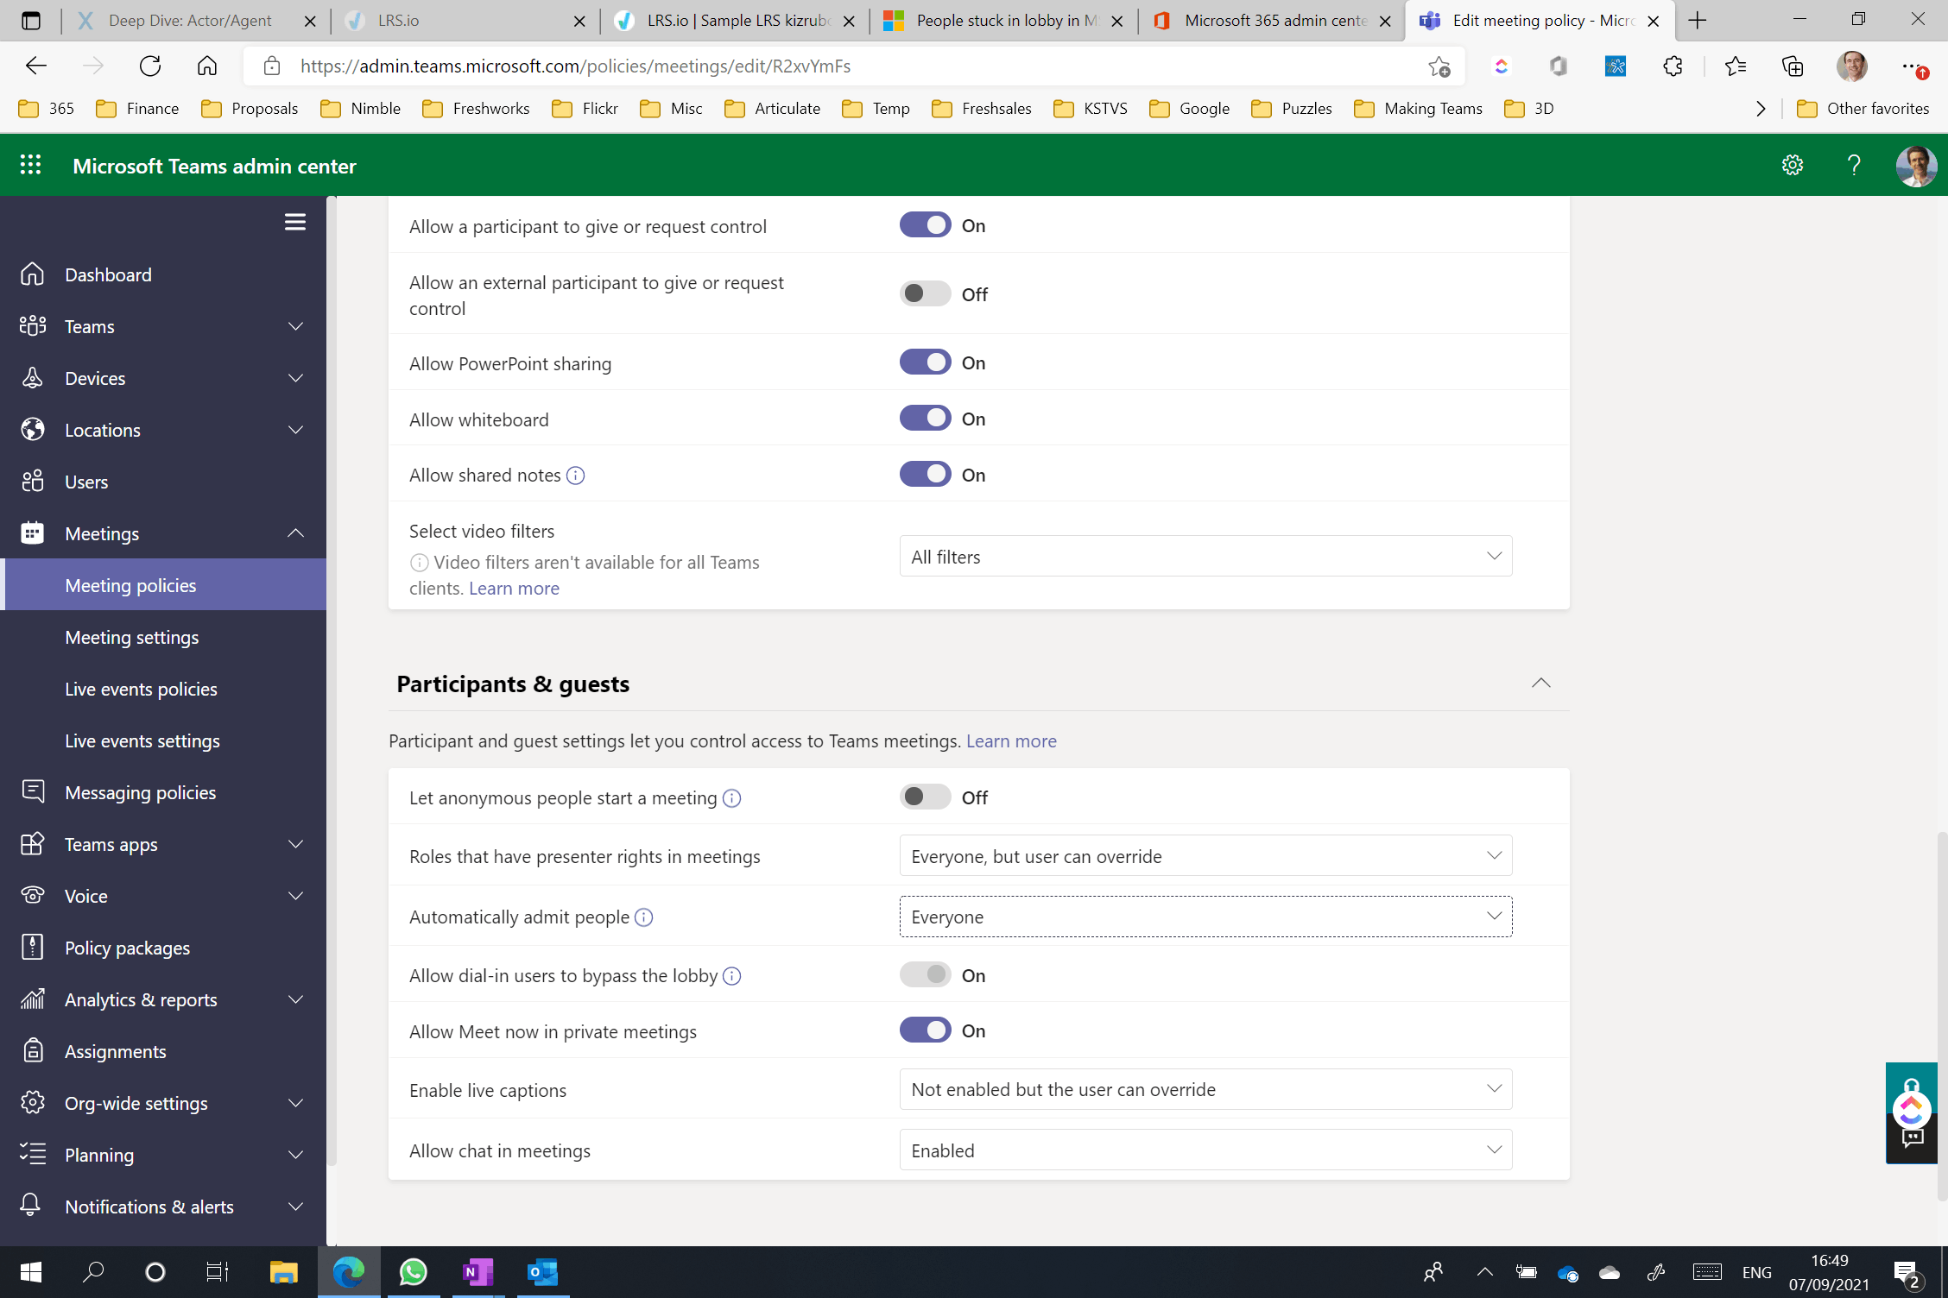Click info icon next to Allow shared notes
1948x1298 pixels.
coord(576,476)
